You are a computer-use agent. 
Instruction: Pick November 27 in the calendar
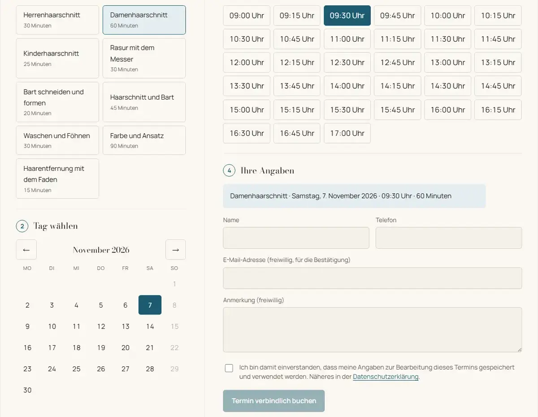pos(126,369)
